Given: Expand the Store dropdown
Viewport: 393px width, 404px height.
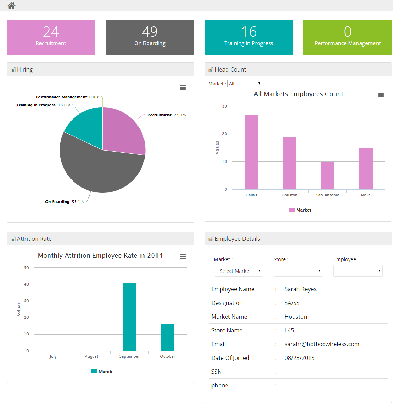Looking at the screenshot, I should pos(298,271).
